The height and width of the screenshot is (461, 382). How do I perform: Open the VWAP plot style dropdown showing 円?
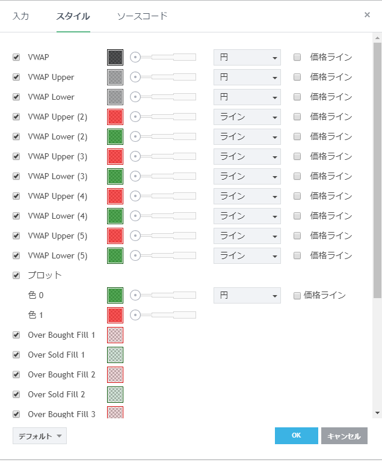(x=247, y=58)
